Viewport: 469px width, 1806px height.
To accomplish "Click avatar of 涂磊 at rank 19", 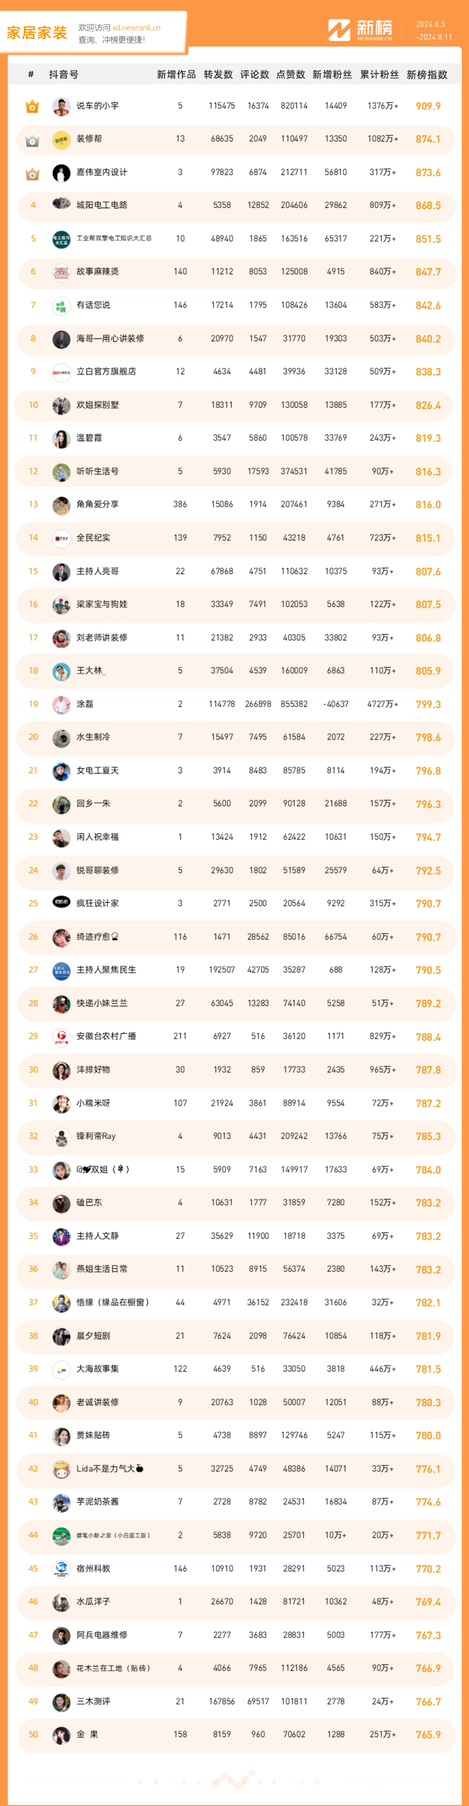I will (x=62, y=705).
